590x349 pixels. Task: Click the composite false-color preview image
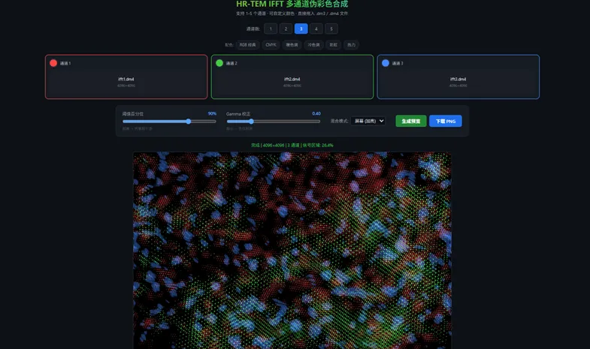click(x=292, y=250)
